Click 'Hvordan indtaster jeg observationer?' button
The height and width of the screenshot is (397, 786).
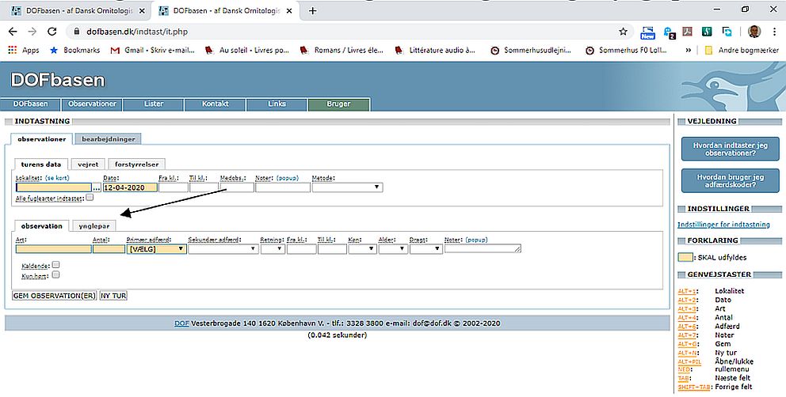click(x=730, y=149)
